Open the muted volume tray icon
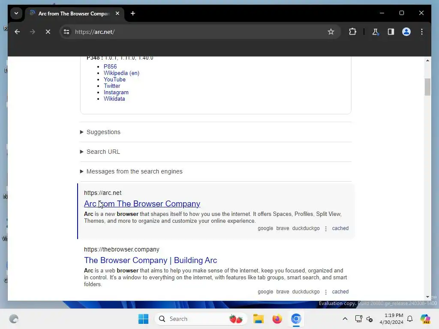This screenshot has width=439, height=329. click(x=370, y=319)
